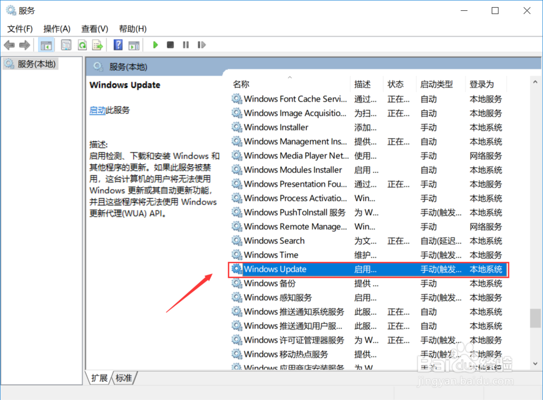Click 网络服务 logon for Windows Remote Management
543x400 pixels.
(x=485, y=227)
